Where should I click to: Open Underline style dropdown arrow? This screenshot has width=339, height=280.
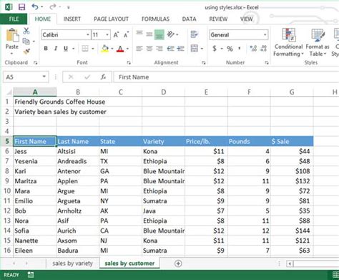click(74, 49)
